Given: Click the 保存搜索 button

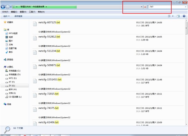Looking at the screenshot, I should coord(18,16).
